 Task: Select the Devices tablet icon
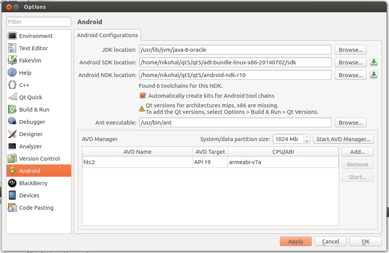12,195
